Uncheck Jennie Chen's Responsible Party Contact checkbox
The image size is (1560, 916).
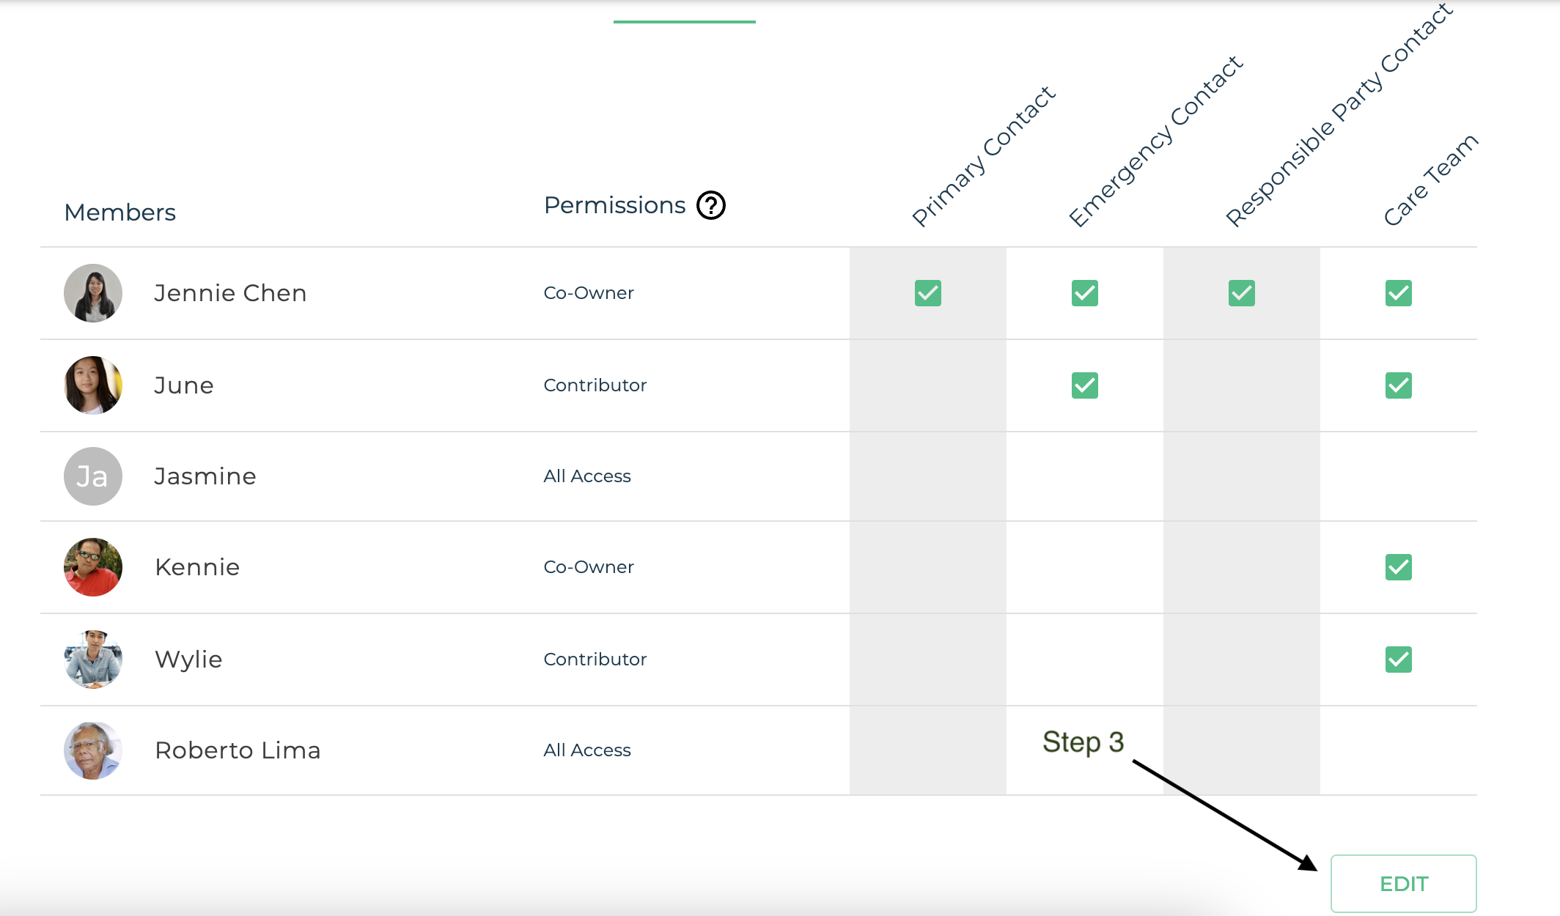(x=1241, y=293)
